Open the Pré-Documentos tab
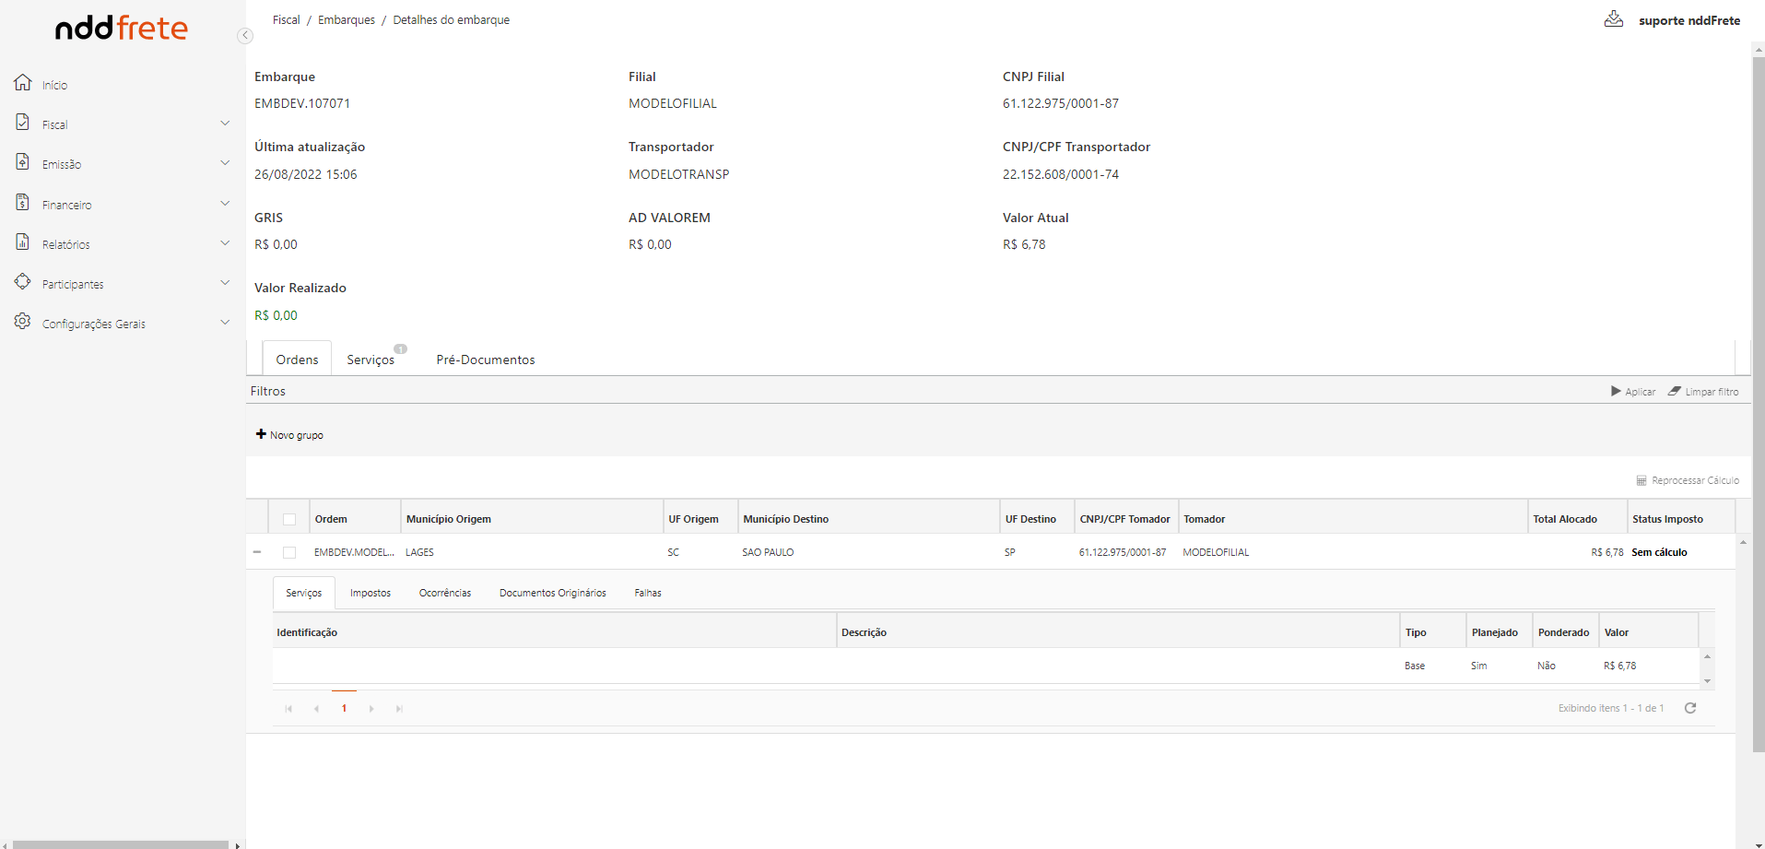 485,360
